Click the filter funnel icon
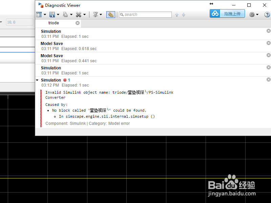 pos(96,15)
